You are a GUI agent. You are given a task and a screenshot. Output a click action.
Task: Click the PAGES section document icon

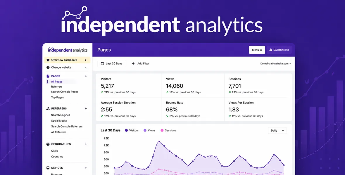pos(48,76)
